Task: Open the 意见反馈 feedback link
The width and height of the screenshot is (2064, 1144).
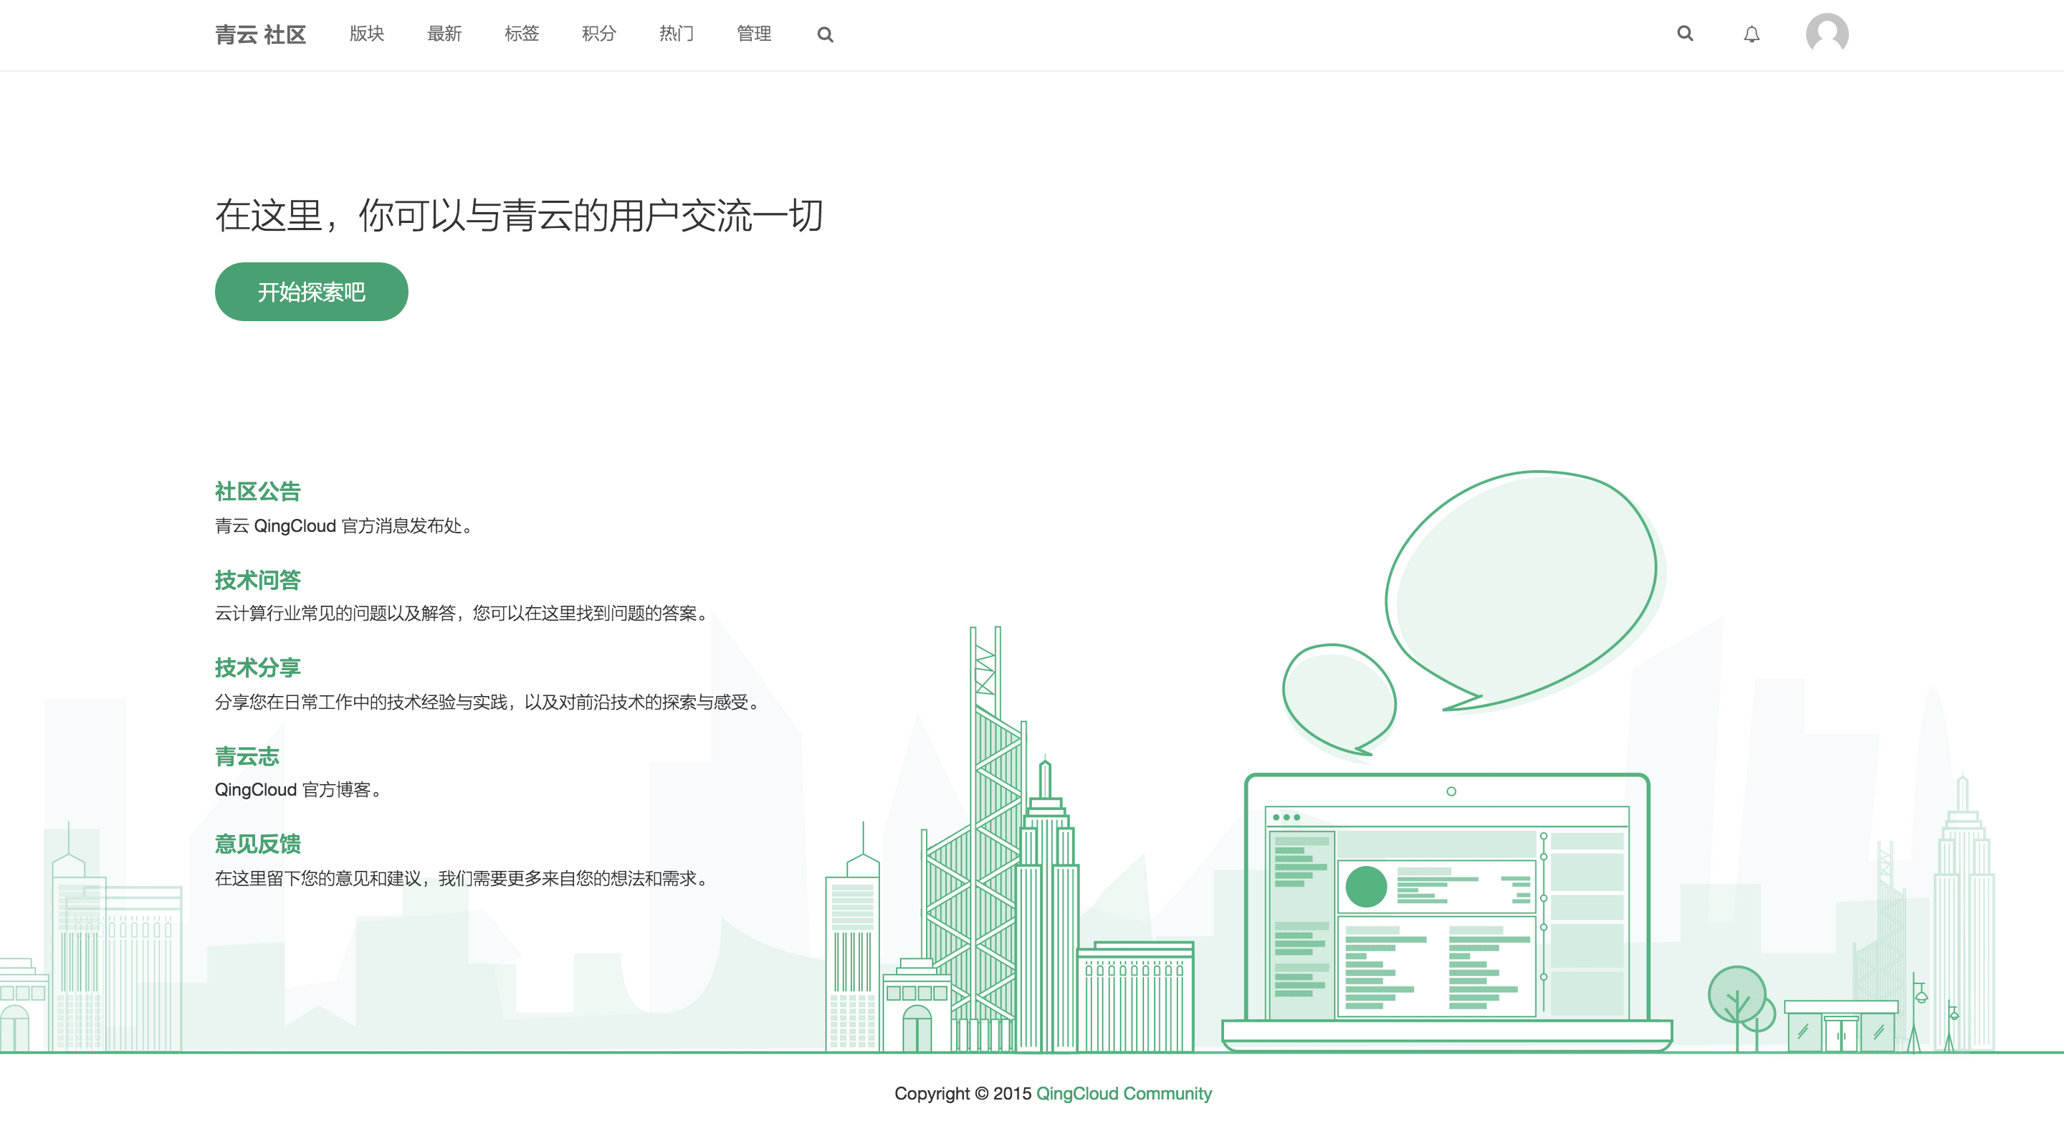Action: pos(257,844)
